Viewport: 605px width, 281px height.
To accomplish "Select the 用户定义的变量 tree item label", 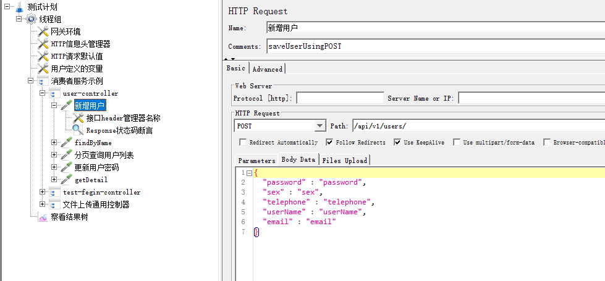I will 77,69.
